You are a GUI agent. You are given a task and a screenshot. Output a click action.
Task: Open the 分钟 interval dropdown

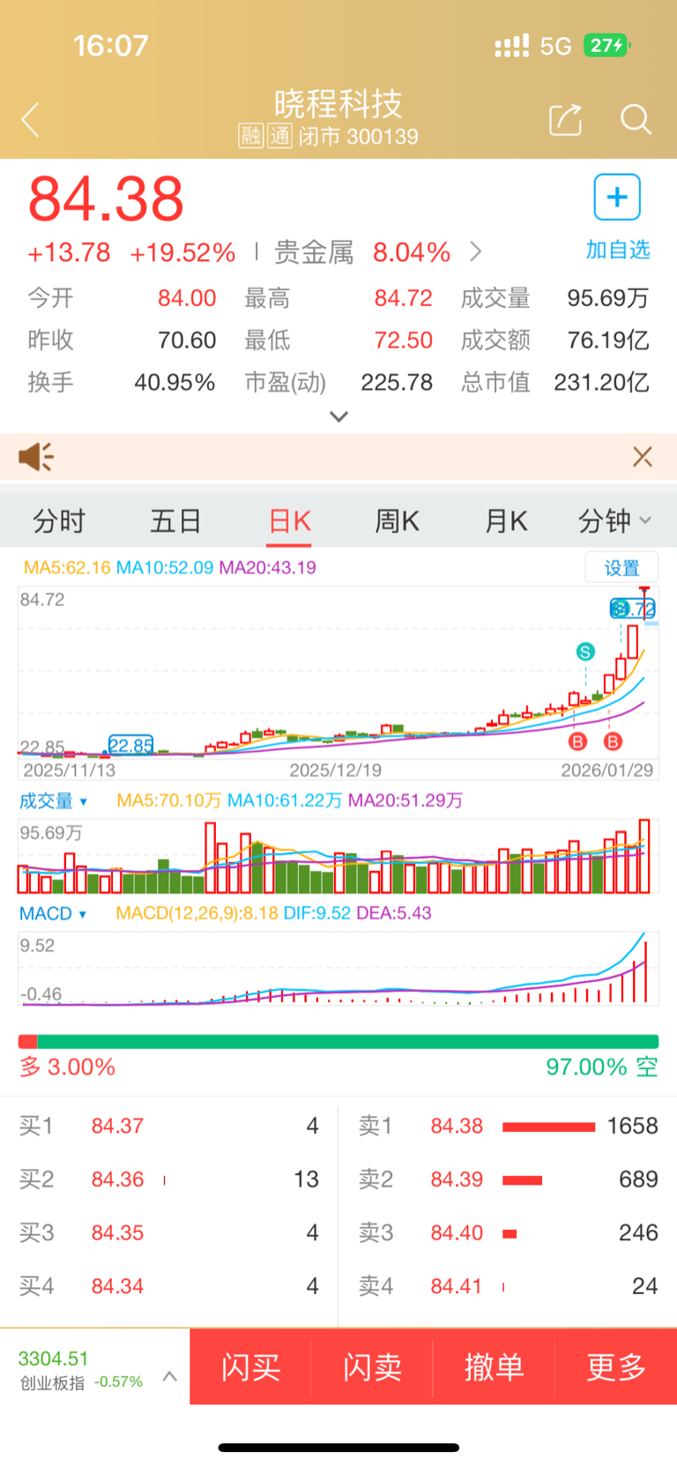point(614,521)
